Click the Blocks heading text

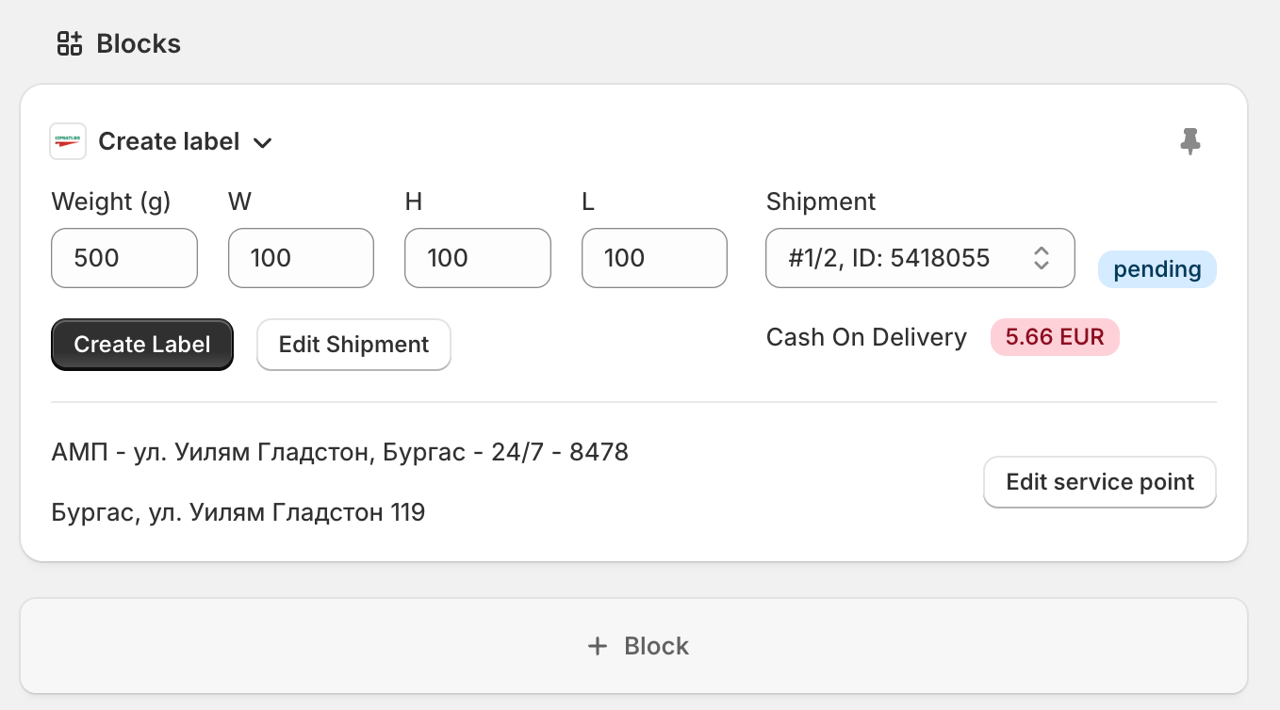tap(139, 43)
